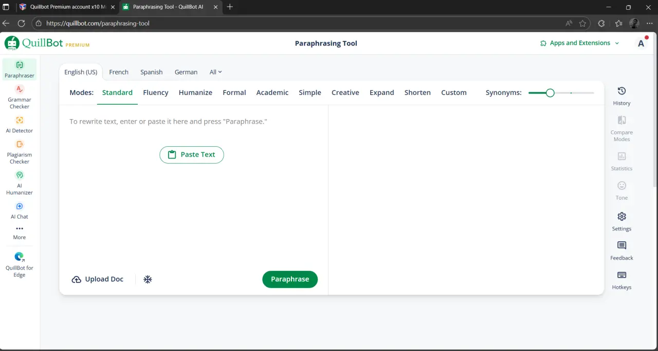Open a new browser tab
This screenshot has width=658, height=351.
tap(230, 7)
